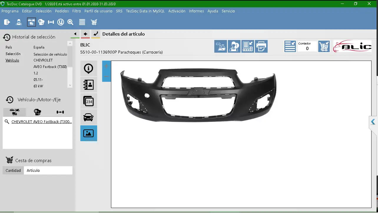Print the article details
The width and height of the screenshot is (378, 213).
tap(261, 46)
